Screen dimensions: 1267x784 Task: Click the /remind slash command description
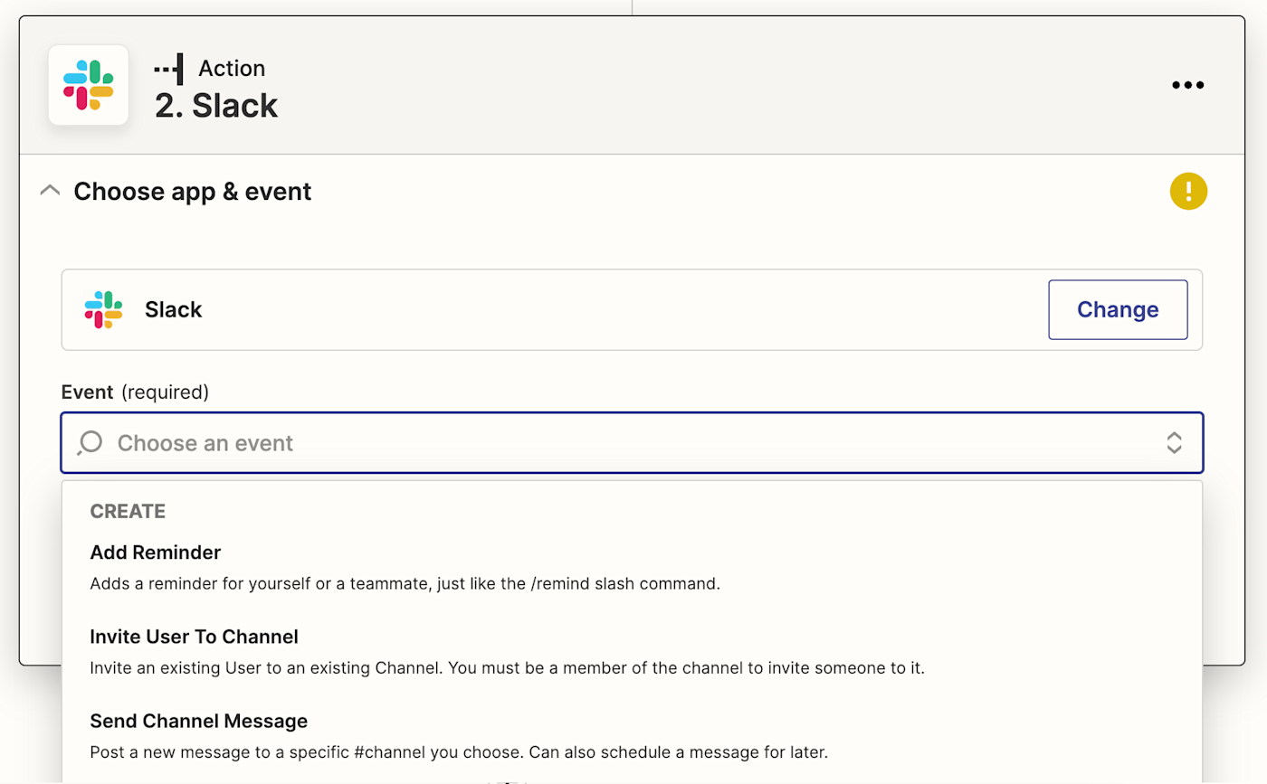coord(405,583)
